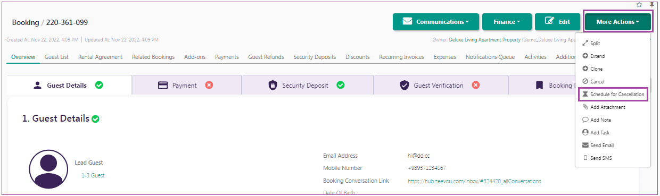The width and height of the screenshot is (660, 196).
Task: Open the Related Bookings tab
Action: tap(153, 57)
